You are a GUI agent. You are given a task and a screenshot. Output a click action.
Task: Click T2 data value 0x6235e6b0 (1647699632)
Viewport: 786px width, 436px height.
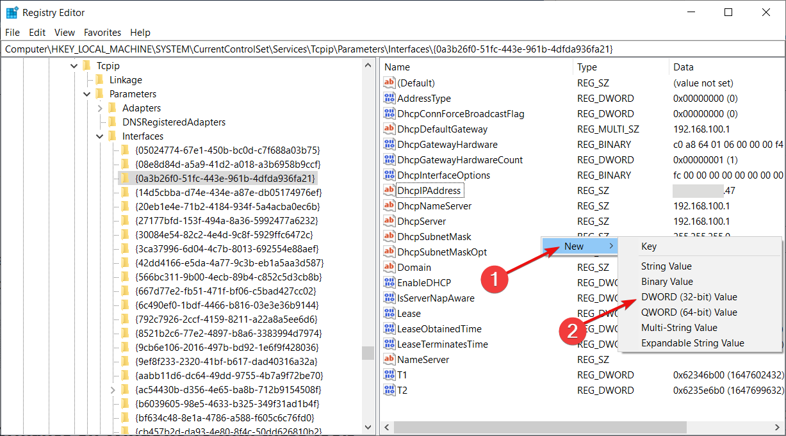click(728, 390)
